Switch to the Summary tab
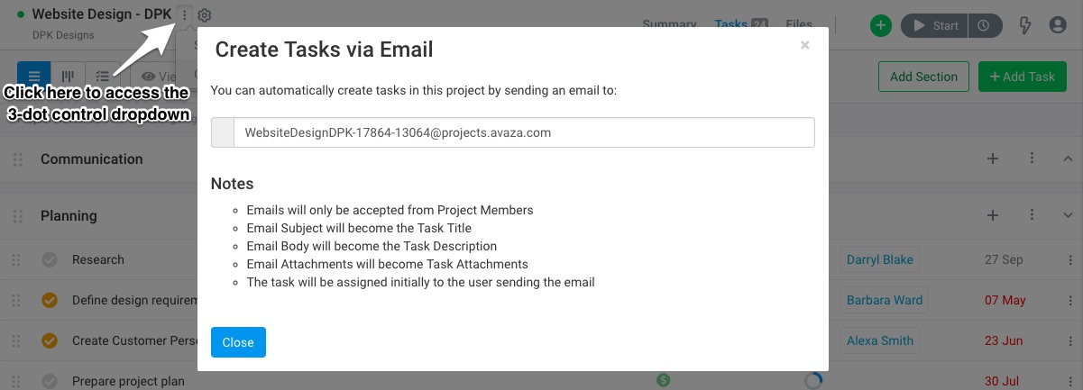 pyautogui.click(x=669, y=24)
